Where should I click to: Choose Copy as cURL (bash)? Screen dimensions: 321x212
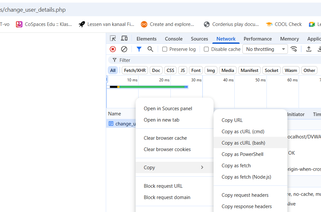[x=243, y=143]
